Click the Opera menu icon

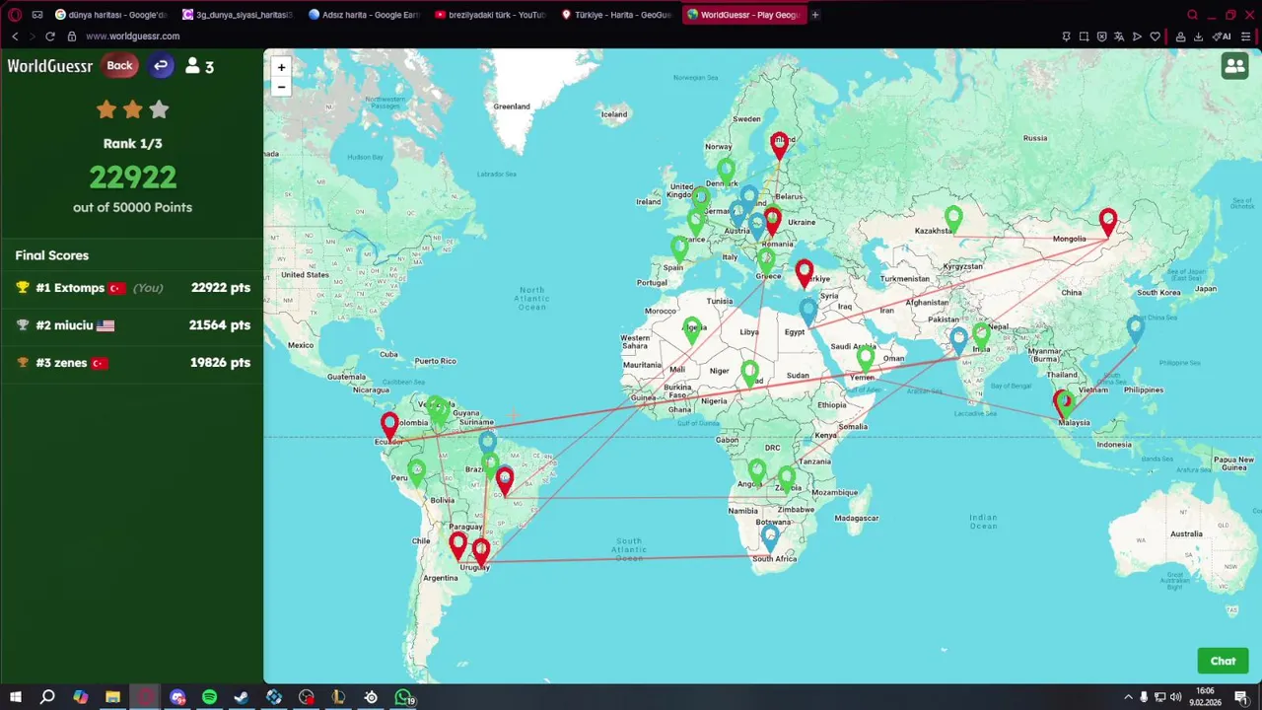click(x=15, y=15)
